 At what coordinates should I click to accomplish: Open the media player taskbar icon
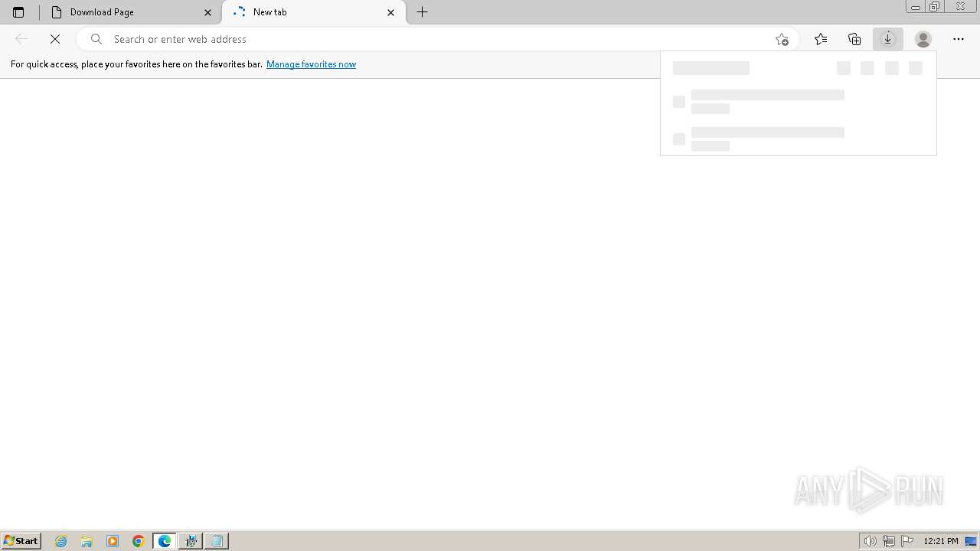113,541
